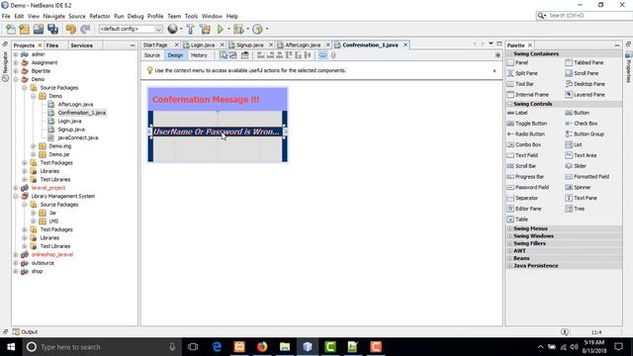633x356 pixels.
Task: Open the Navigate menu
Action: point(54,16)
